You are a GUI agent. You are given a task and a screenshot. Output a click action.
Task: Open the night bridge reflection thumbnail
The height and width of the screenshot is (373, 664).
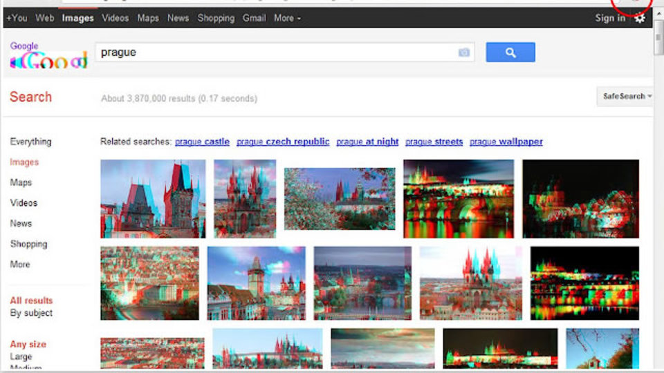click(459, 199)
